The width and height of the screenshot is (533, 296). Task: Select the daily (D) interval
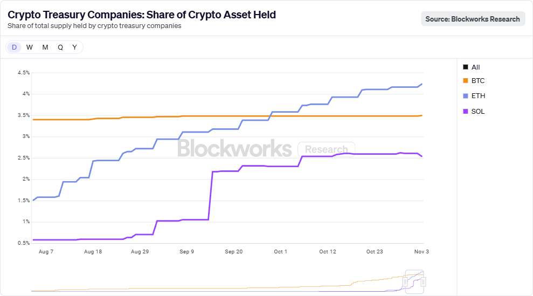point(15,47)
